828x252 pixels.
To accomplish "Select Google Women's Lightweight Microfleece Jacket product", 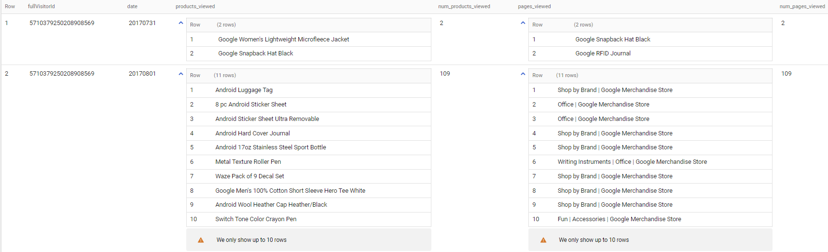I will pos(284,40).
